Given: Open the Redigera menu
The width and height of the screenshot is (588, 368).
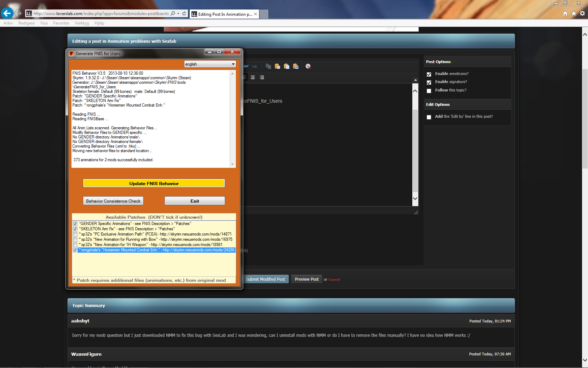Looking at the screenshot, I should coord(27,23).
